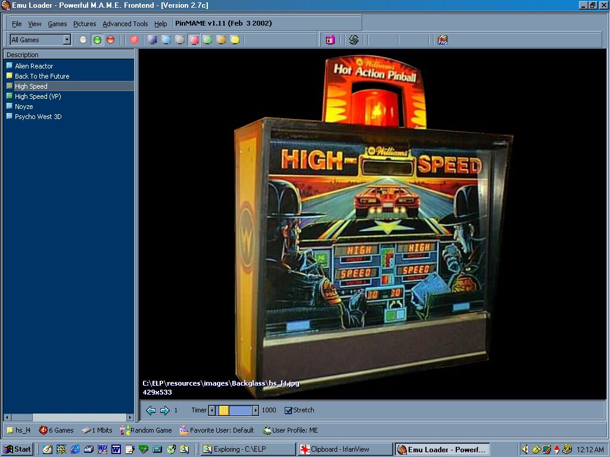
Task: Click the red heart favorites icon
Action: click(134, 40)
